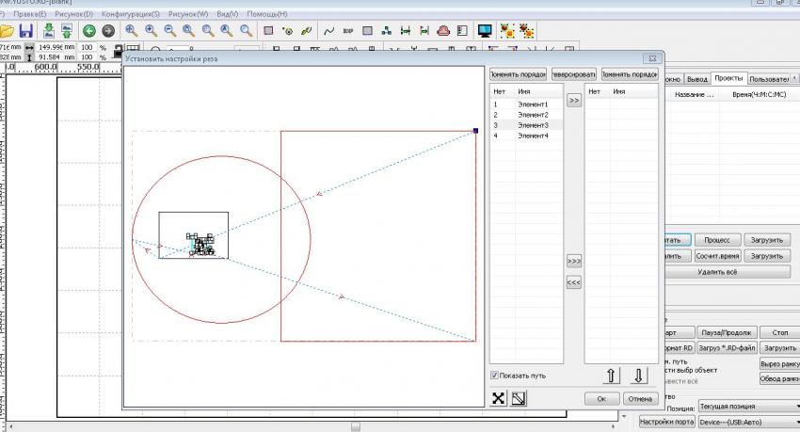Click the Пауза/Продолж button
The height and width of the screenshot is (432, 800).
click(725, 332)
